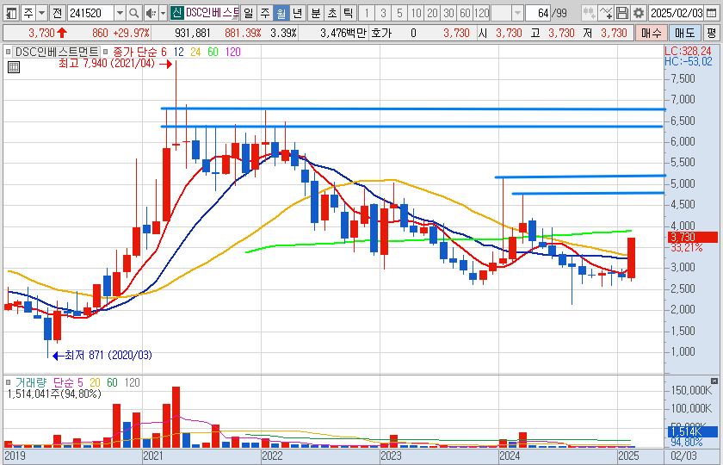The image size is (723, 465).
Task: Click the speaker sound alert icon
Action: 151,13
